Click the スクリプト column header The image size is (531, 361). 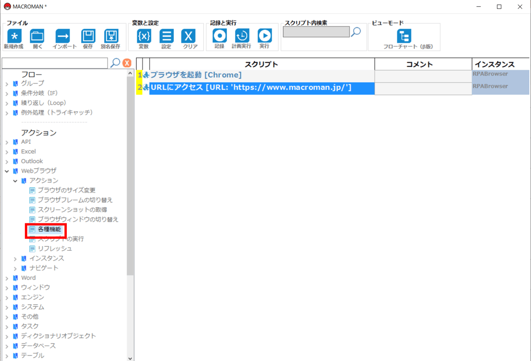tap(262, 64)
